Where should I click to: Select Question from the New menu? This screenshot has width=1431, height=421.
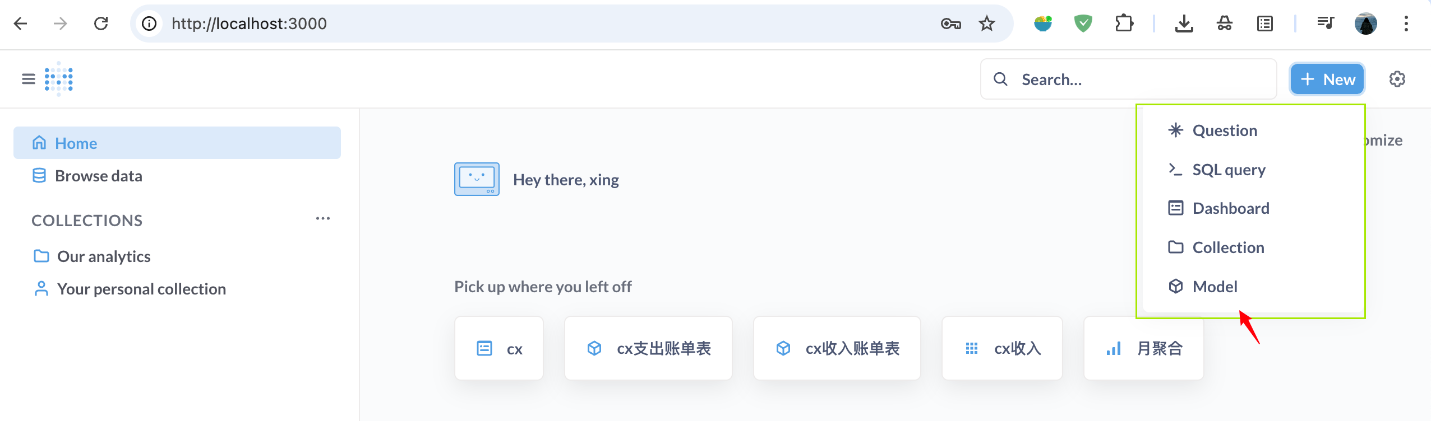click(1224, 130)
